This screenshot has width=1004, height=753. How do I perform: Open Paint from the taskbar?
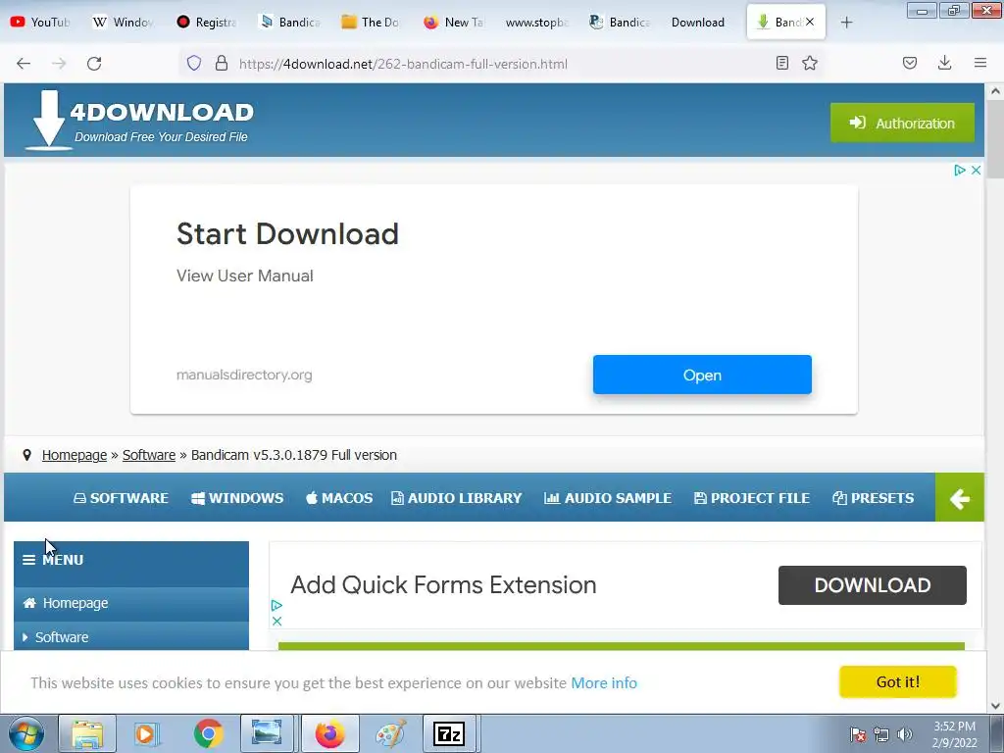tap(390, 733)
